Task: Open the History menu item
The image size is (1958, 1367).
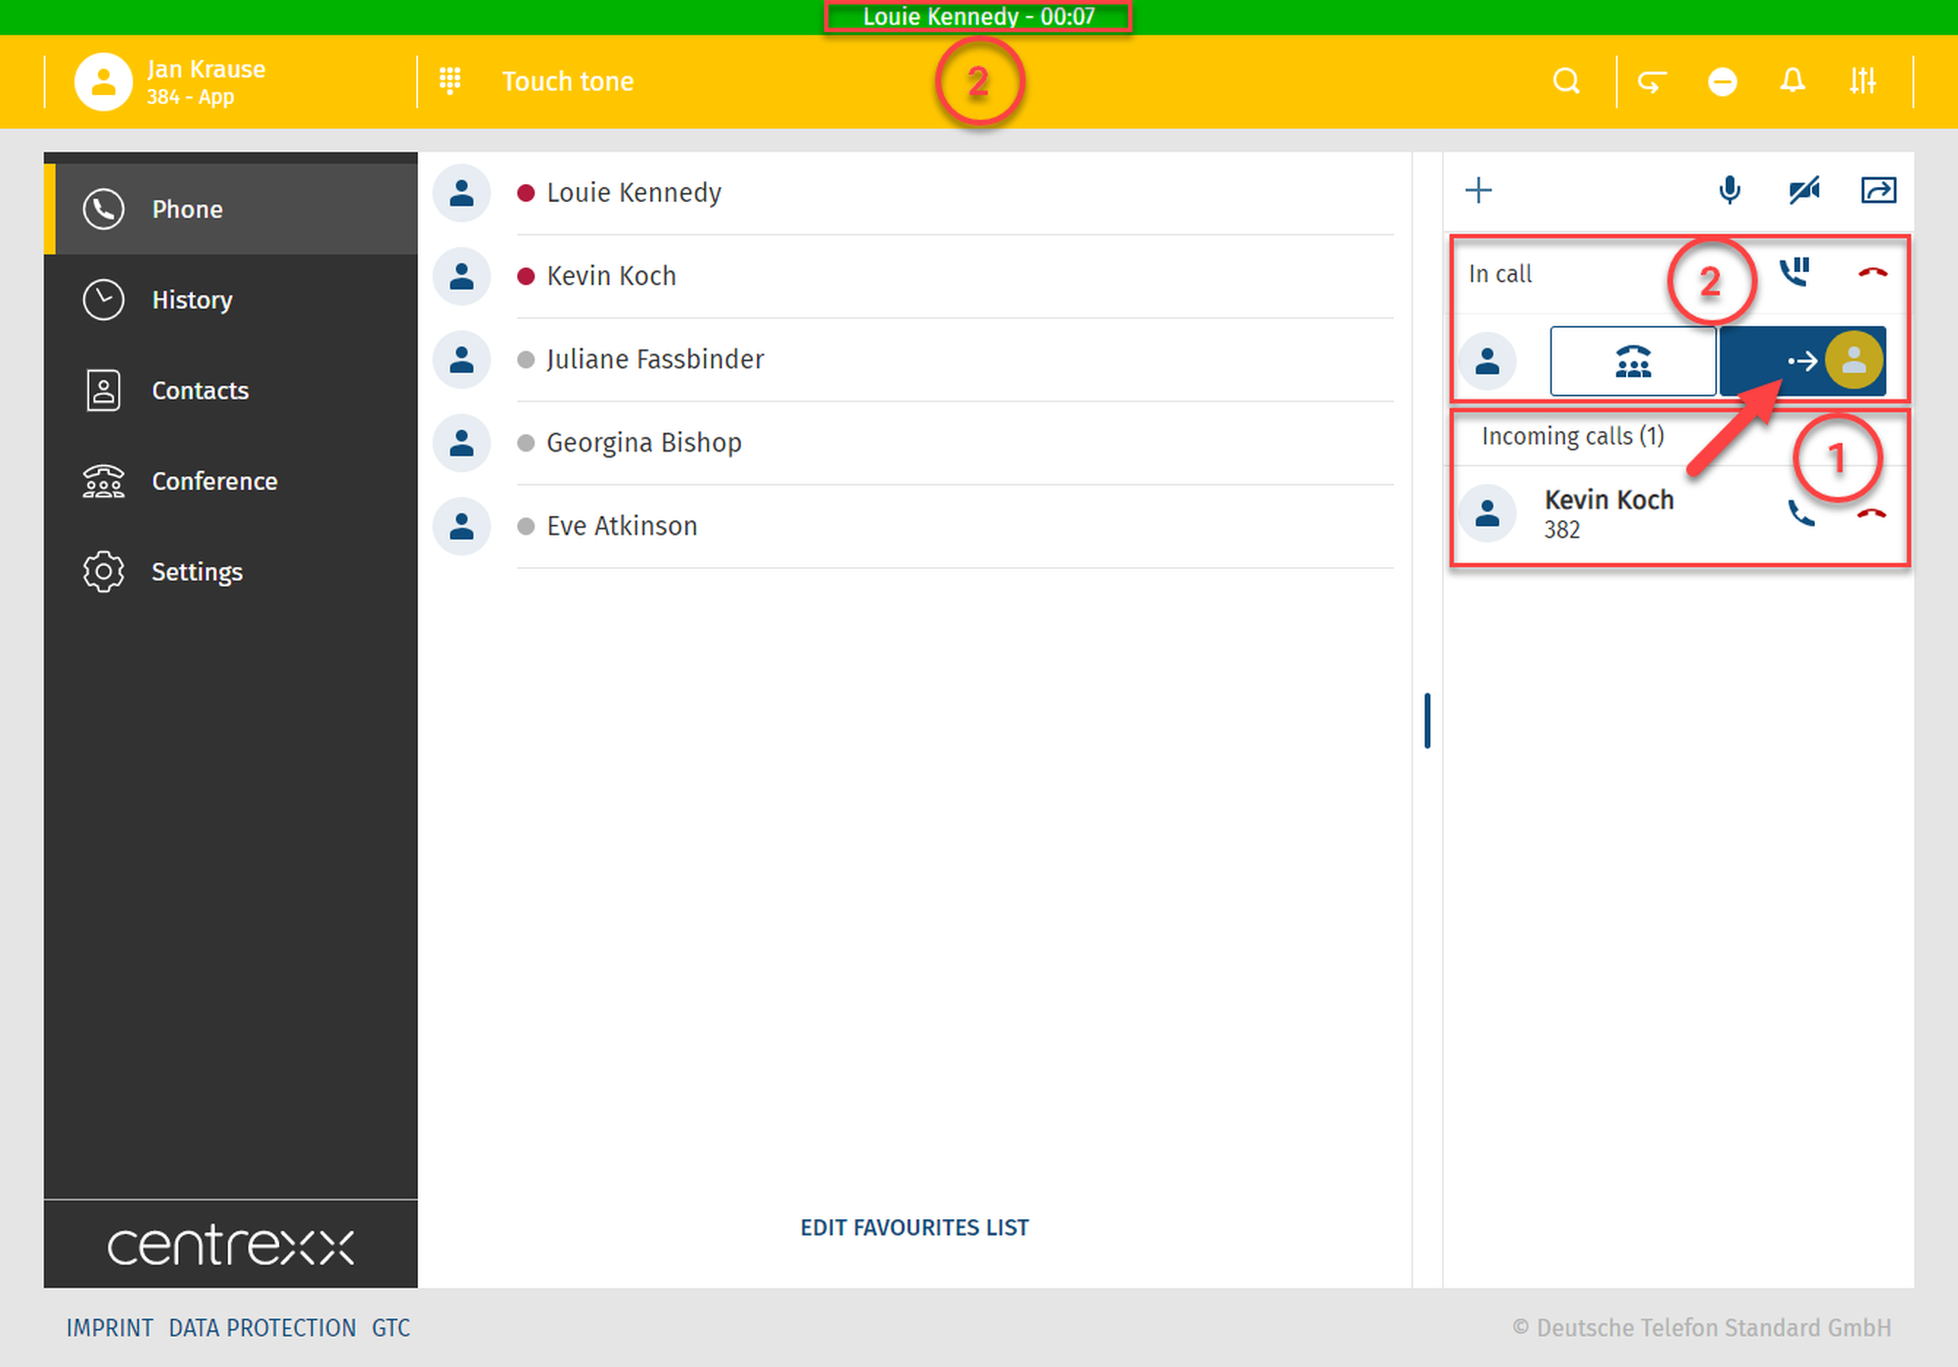Action: 192,300
